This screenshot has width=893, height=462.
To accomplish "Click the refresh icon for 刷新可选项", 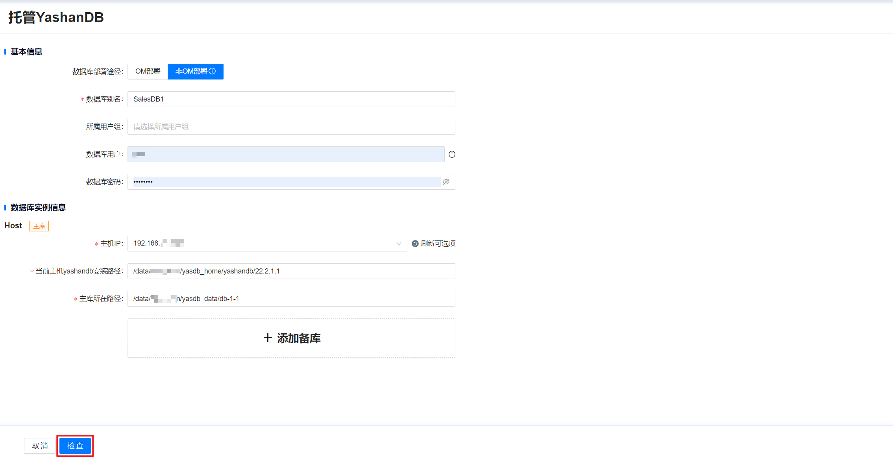I will pos(415,244).
